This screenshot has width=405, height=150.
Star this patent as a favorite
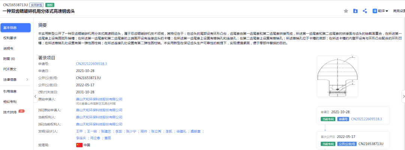click(346, 11)
